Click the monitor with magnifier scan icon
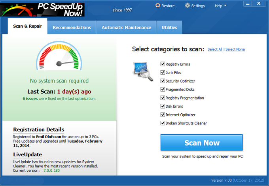The width and height of the screenshot is (269, 186). pyautogui.click(x=142, y=71)
